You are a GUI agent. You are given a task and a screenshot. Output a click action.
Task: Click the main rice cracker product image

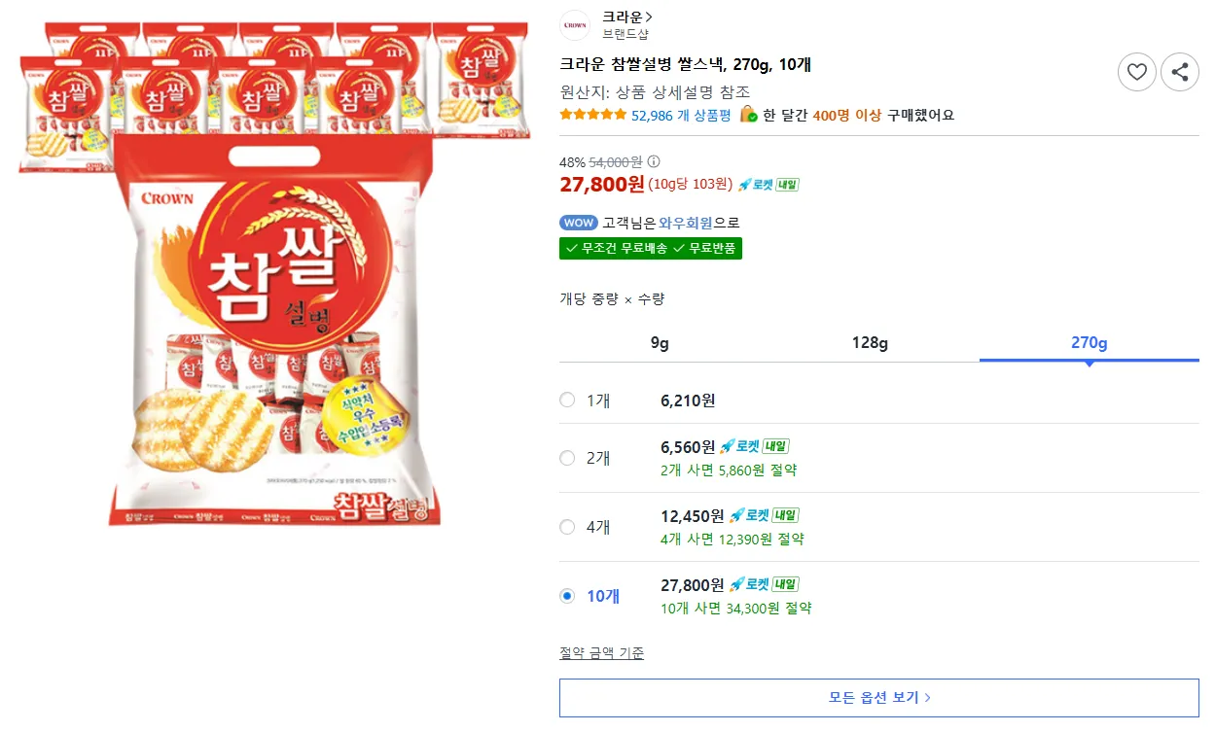point(275,331)
